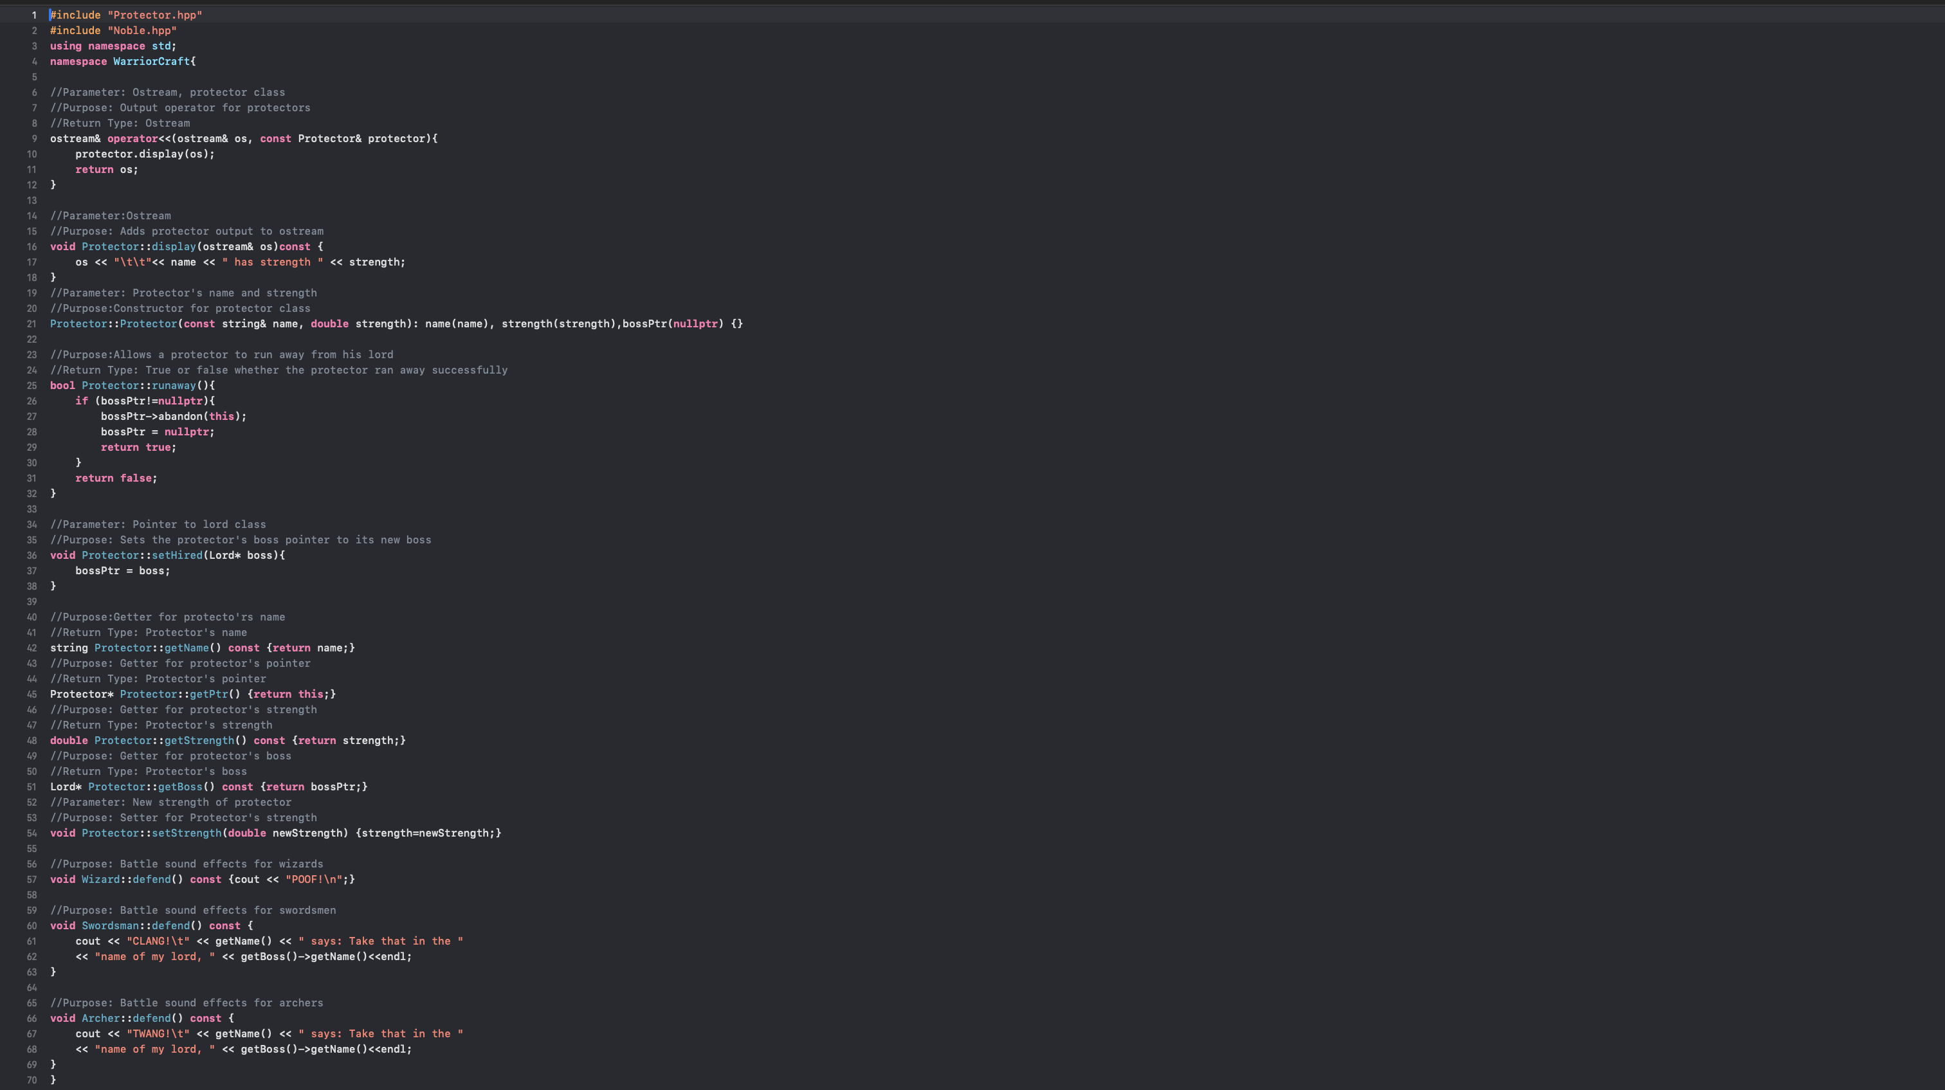This screenshot has height=1090, width=1945.
Task: Click the protector.display(os) call
Action: pyautogui.click(x=143, y=154)
